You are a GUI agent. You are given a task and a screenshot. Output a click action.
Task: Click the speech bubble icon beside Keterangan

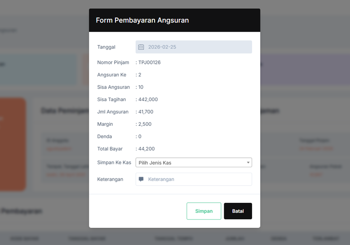tap(141, 179)
